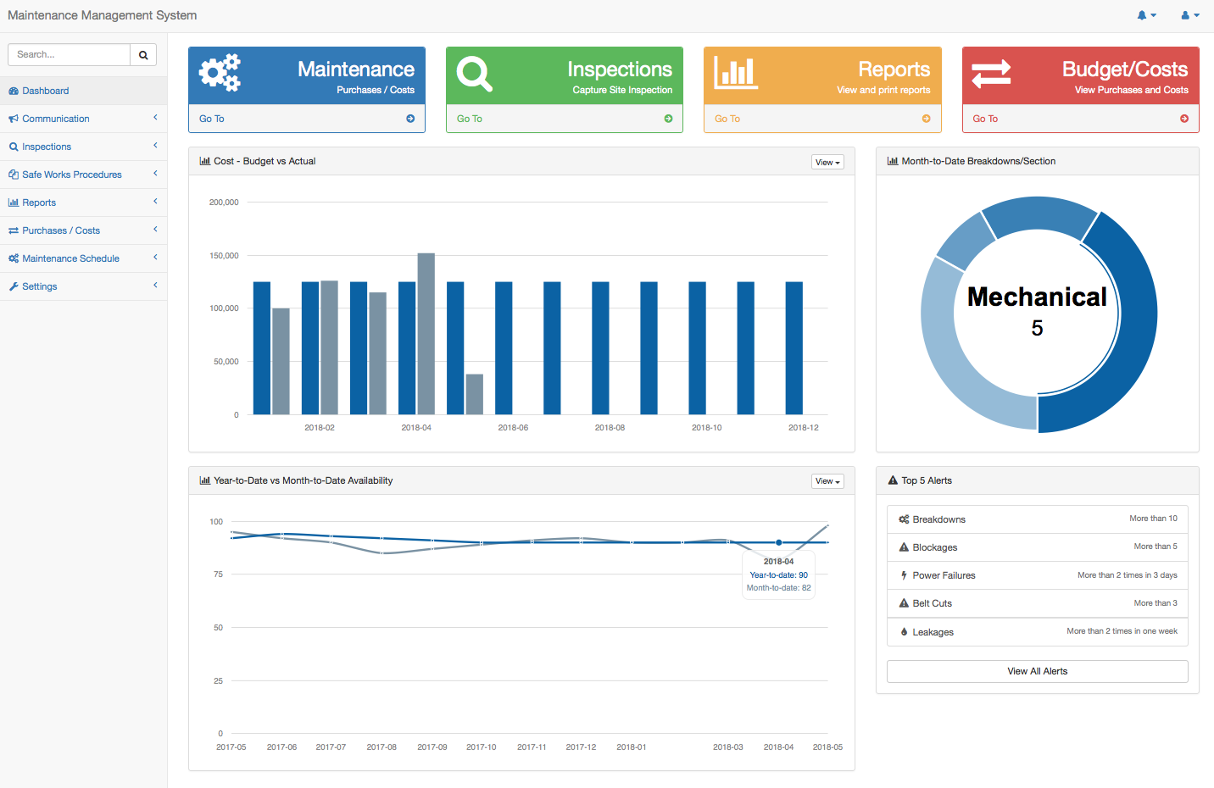Click the Inspections magnifier tile icon
This screenshot has height=788, width=1214.
tap(474, 74)
